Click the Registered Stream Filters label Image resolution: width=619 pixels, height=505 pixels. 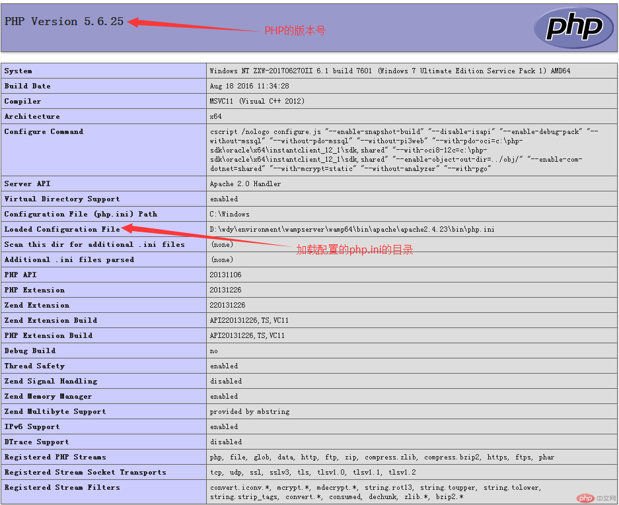[x=62, y=487]
